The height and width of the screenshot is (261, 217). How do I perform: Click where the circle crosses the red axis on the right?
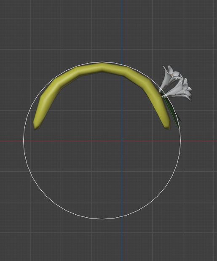(x=181, y=141)
